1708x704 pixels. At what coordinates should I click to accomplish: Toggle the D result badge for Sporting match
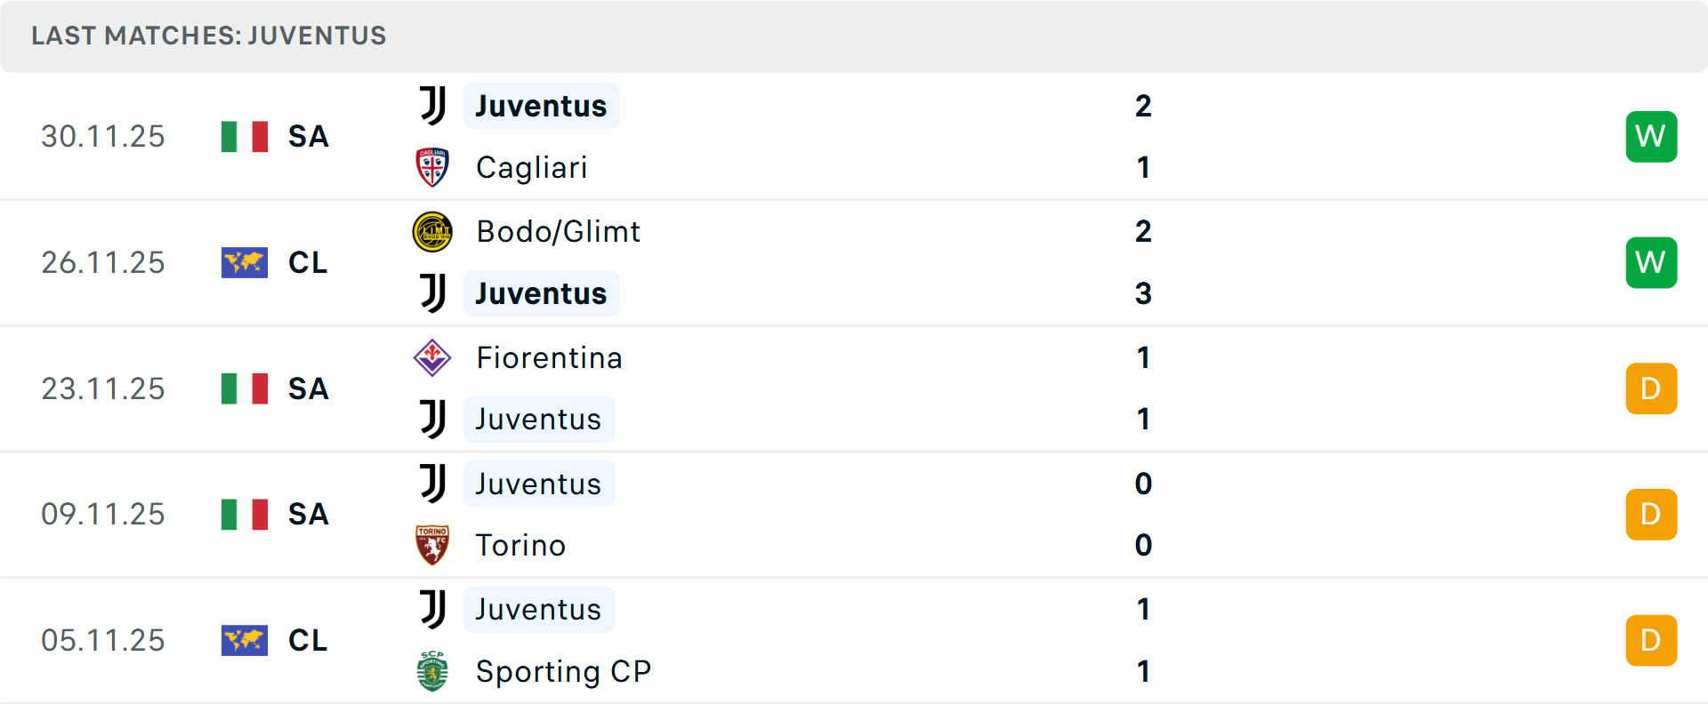tap(1651, 640)
